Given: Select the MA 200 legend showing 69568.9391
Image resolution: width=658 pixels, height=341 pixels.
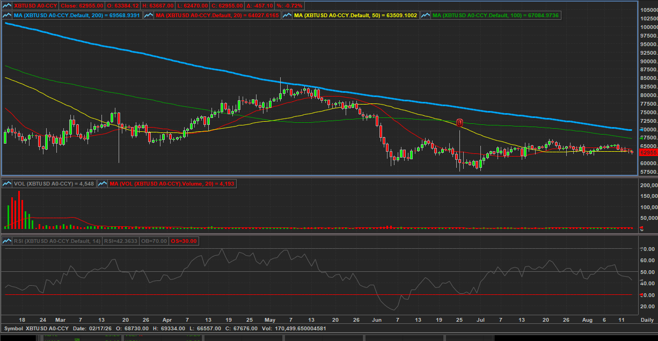Looking at the screenshot, I should [x=77, y=16].
